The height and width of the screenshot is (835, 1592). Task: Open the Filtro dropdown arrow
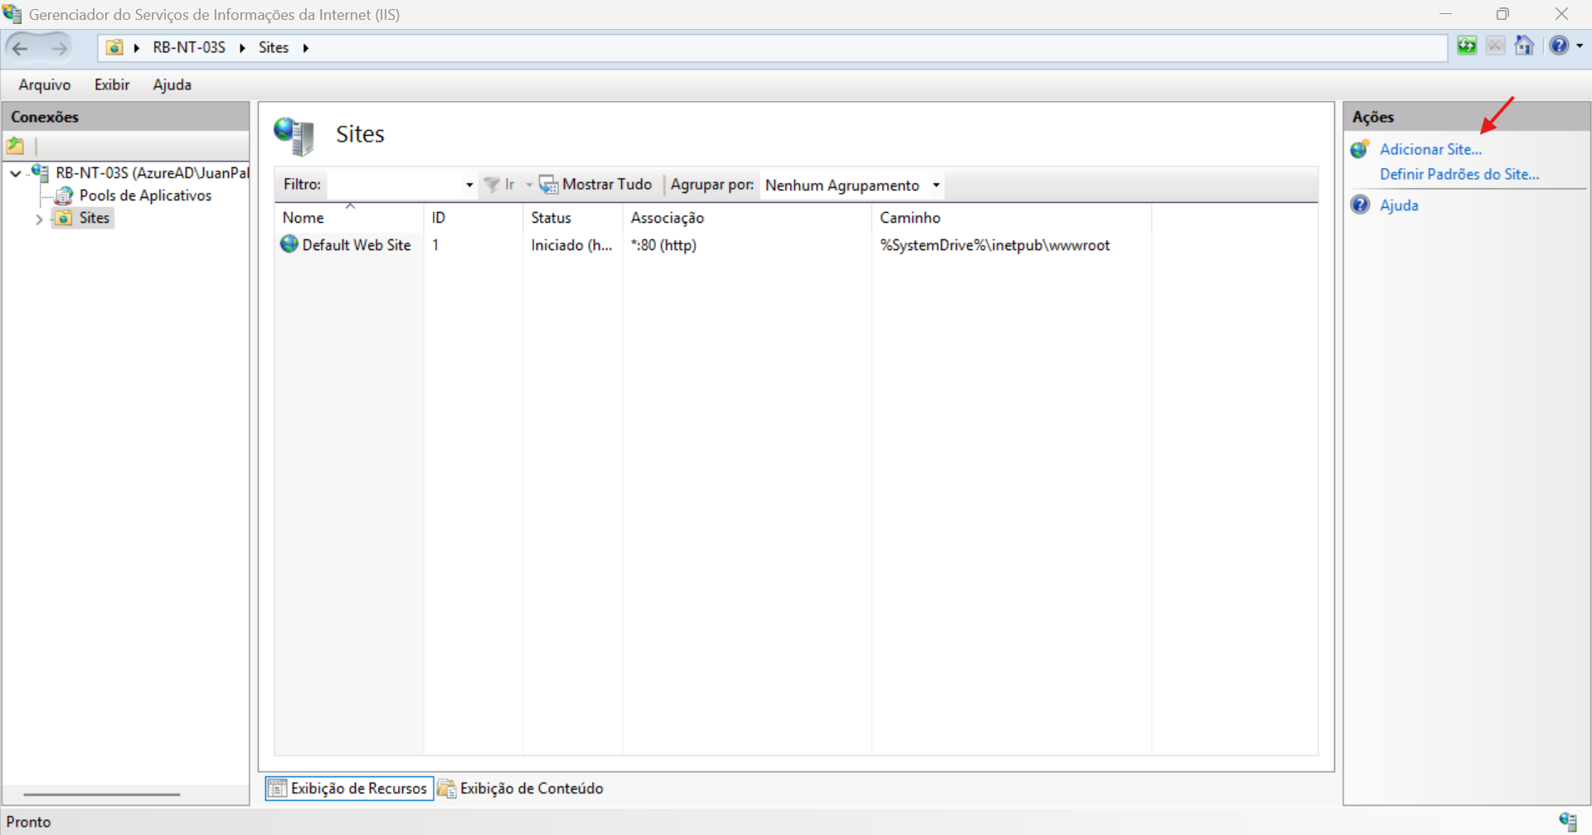(469, 185)
